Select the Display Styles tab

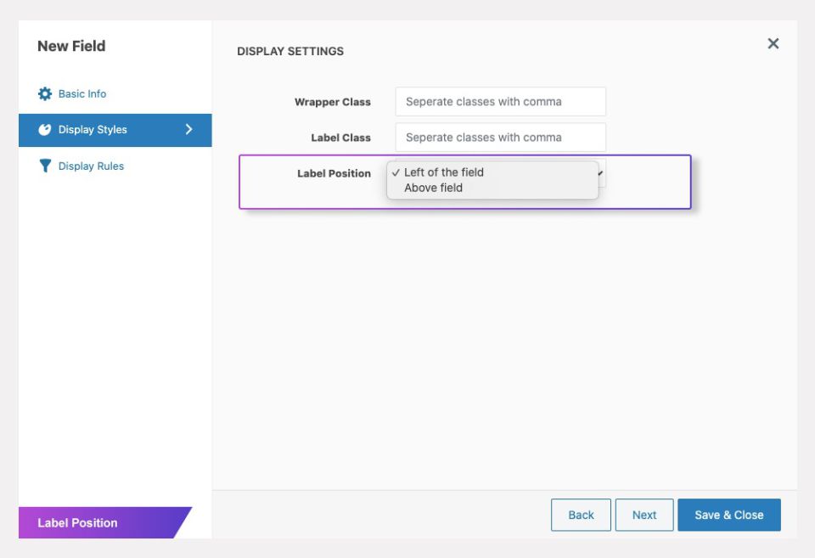click(93, 130)
